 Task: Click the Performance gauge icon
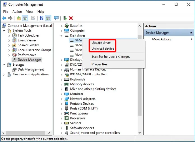14,55
